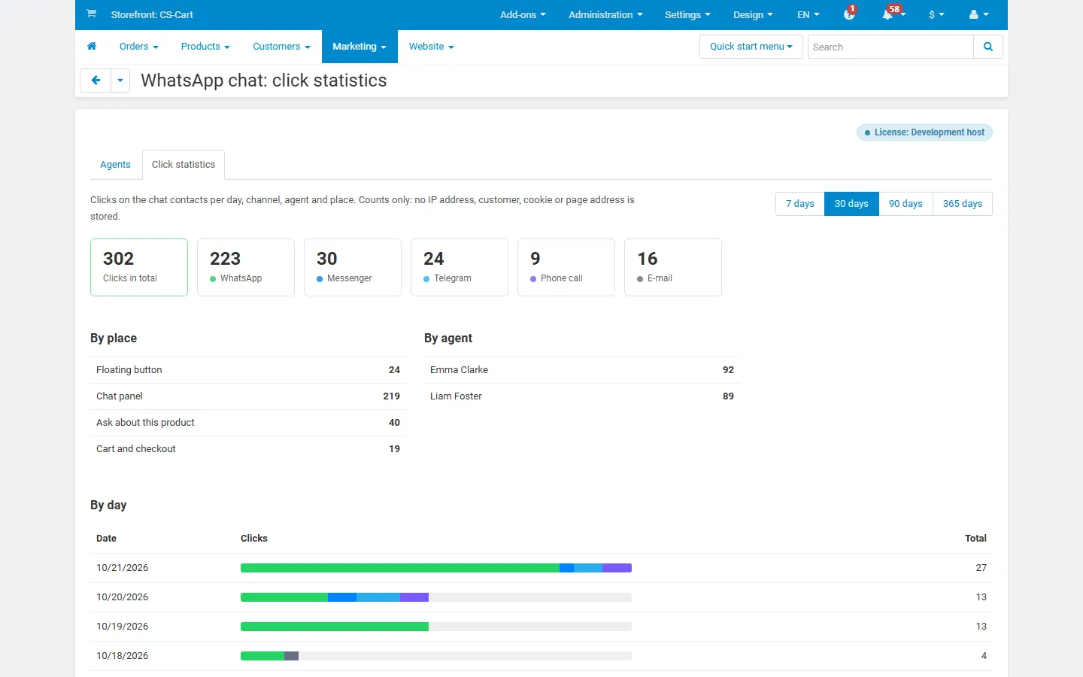
Task: Focus the Search input field
Action: click(x=890, y=47)
